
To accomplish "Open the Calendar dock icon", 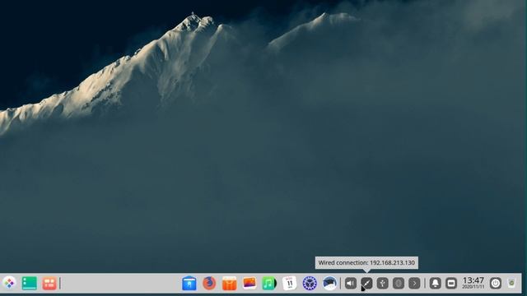I will [x=289, y=283].
